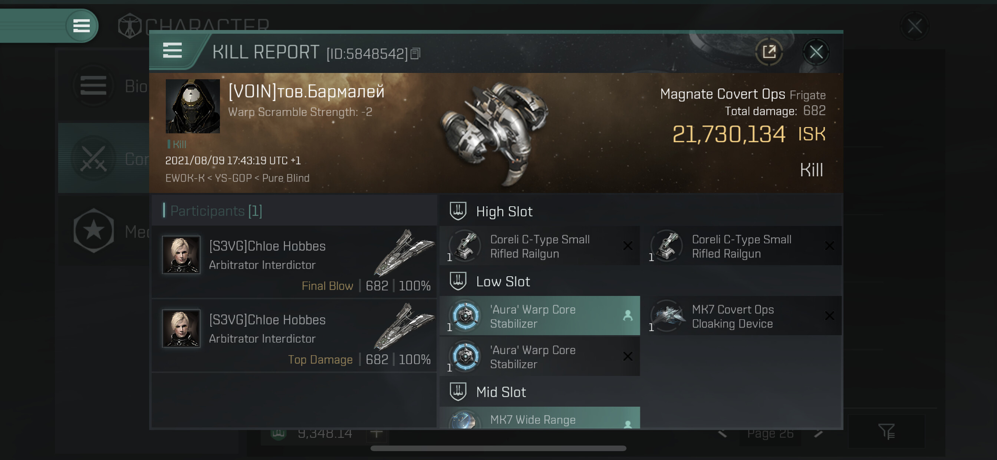Close the Kill Report window
This screenshot has width=997, height=460.
[816, 52]
